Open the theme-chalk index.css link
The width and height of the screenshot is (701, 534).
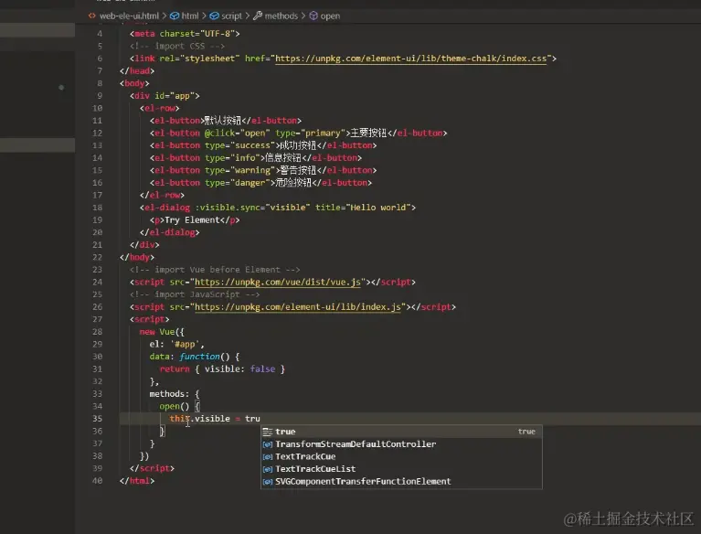pos(410,59)
